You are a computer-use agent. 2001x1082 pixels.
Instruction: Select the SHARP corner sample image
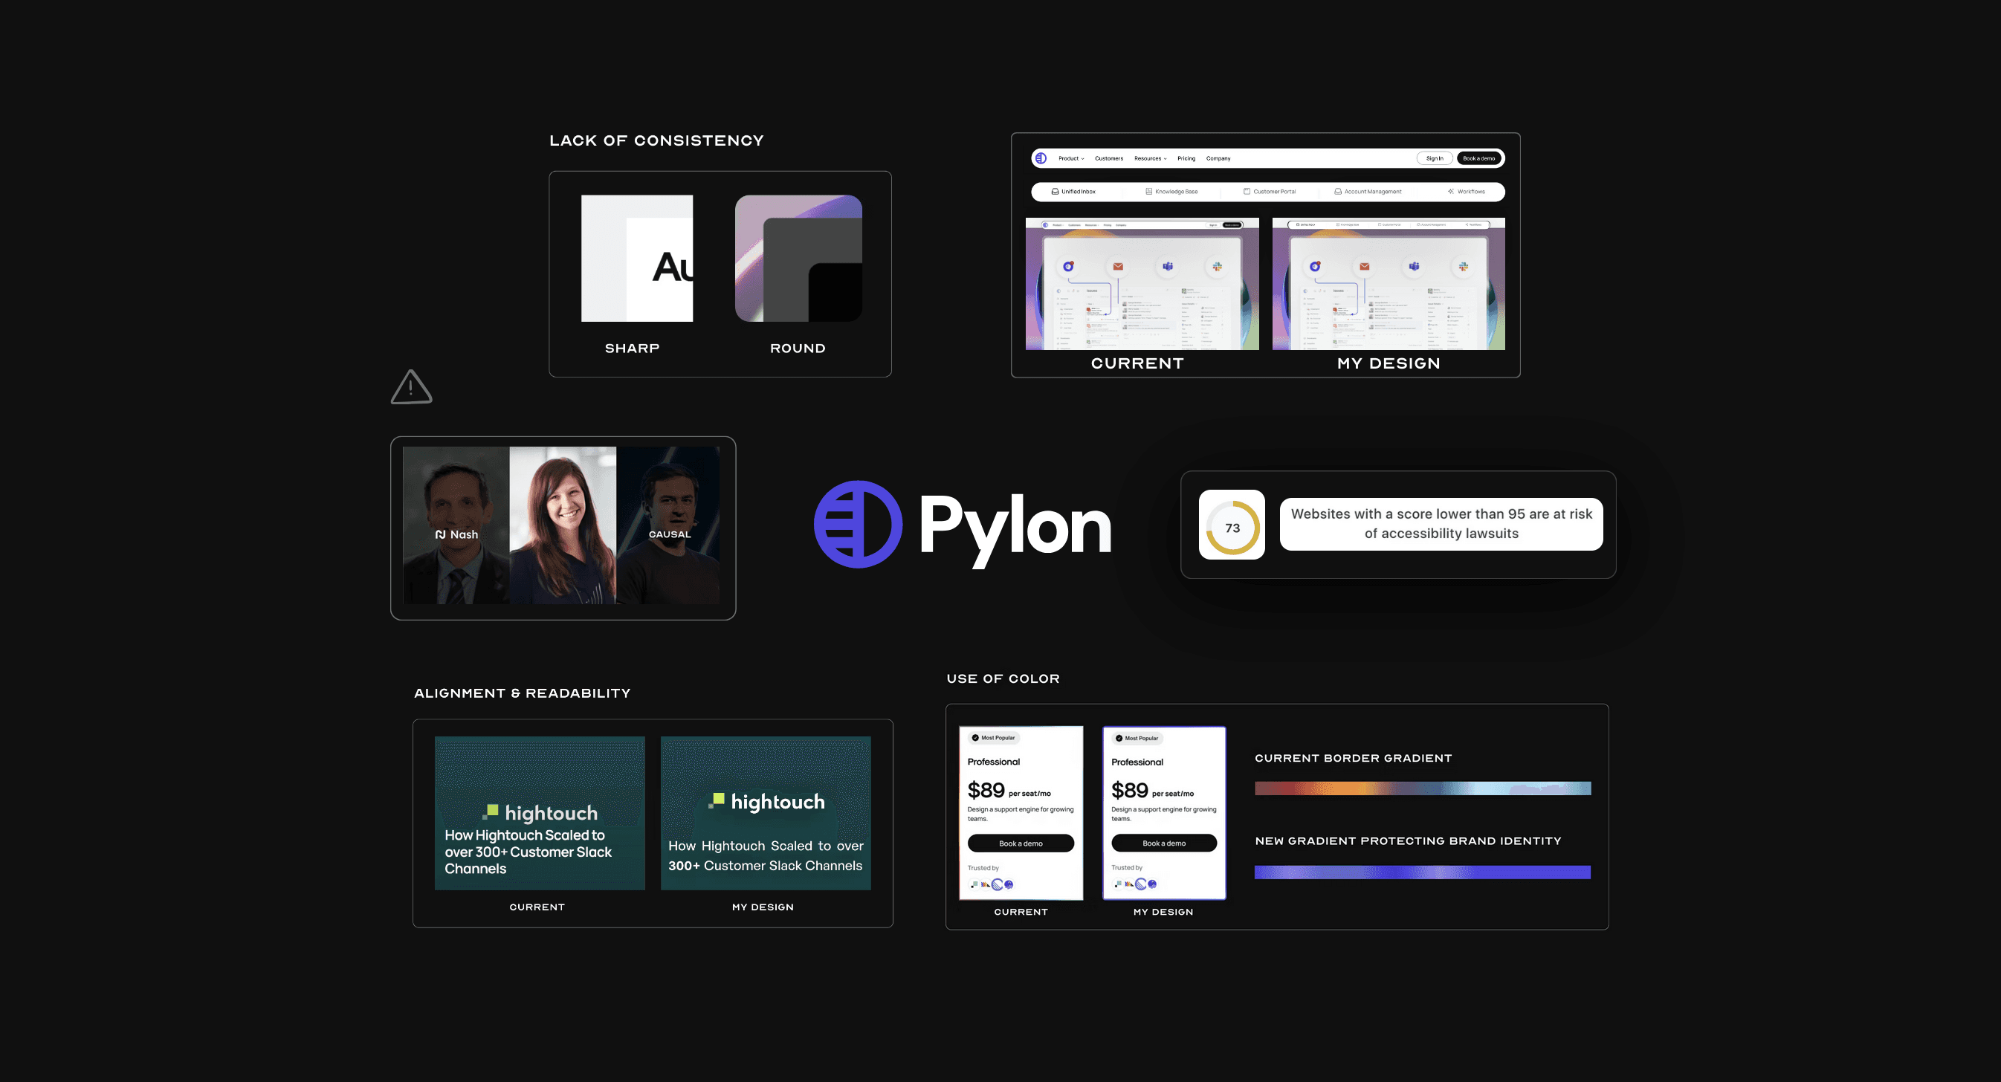click(637, 258)
